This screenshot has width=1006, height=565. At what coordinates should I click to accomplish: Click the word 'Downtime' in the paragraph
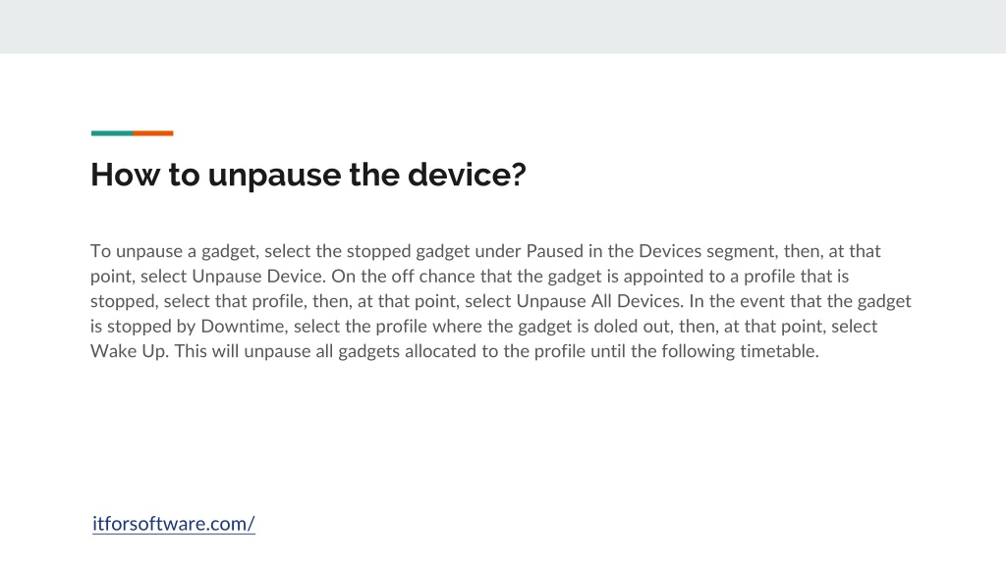[x=244, y=326]
